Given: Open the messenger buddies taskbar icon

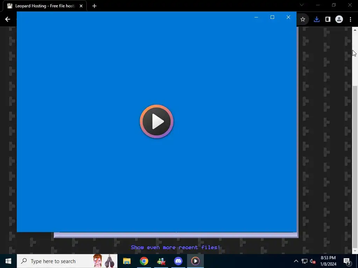Looking at the screenshot, I should 161,261.
